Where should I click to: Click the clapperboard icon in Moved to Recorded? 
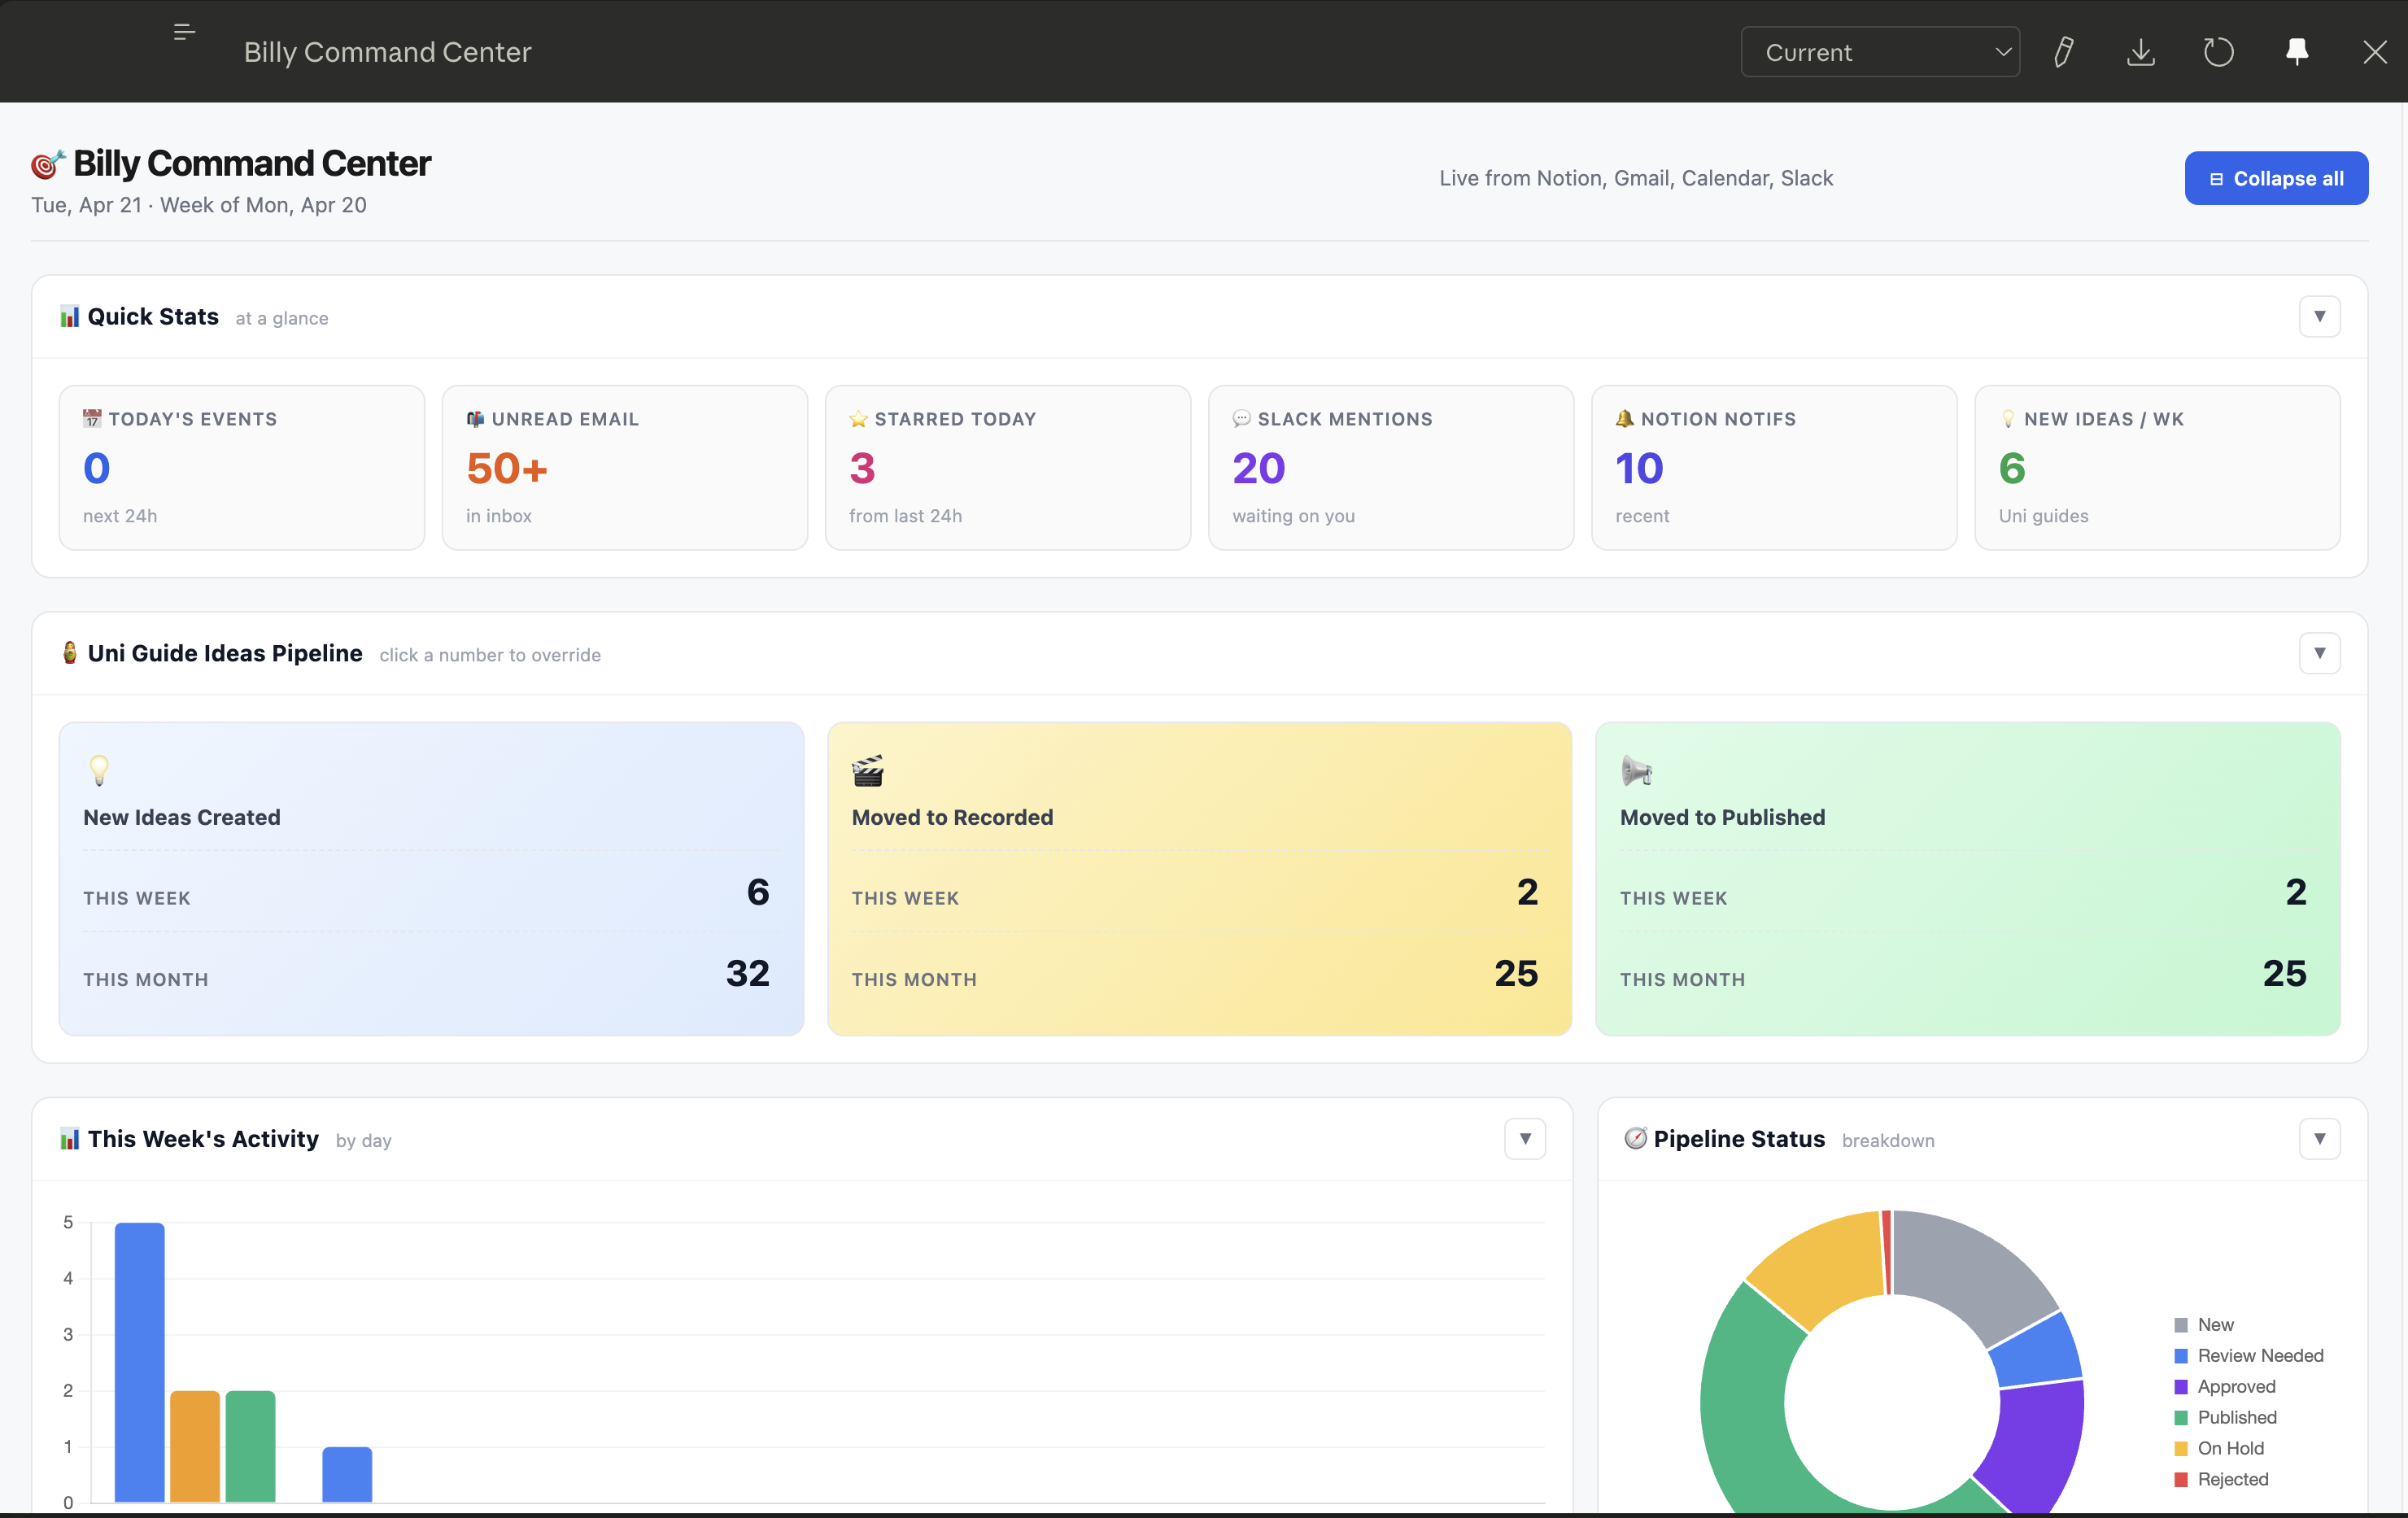(867, 770)
